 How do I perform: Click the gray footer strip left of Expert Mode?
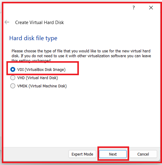point(36,154)
